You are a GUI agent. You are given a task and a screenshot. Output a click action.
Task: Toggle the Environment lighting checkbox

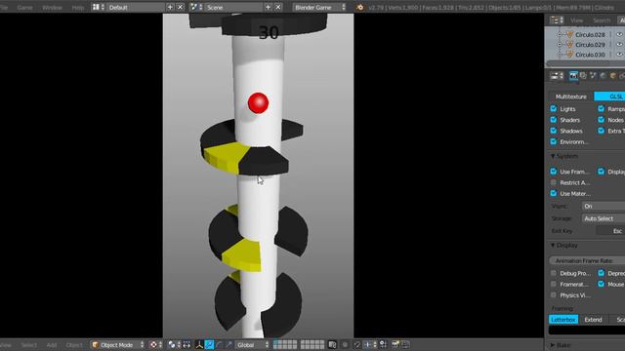click(x=554, y=141)
